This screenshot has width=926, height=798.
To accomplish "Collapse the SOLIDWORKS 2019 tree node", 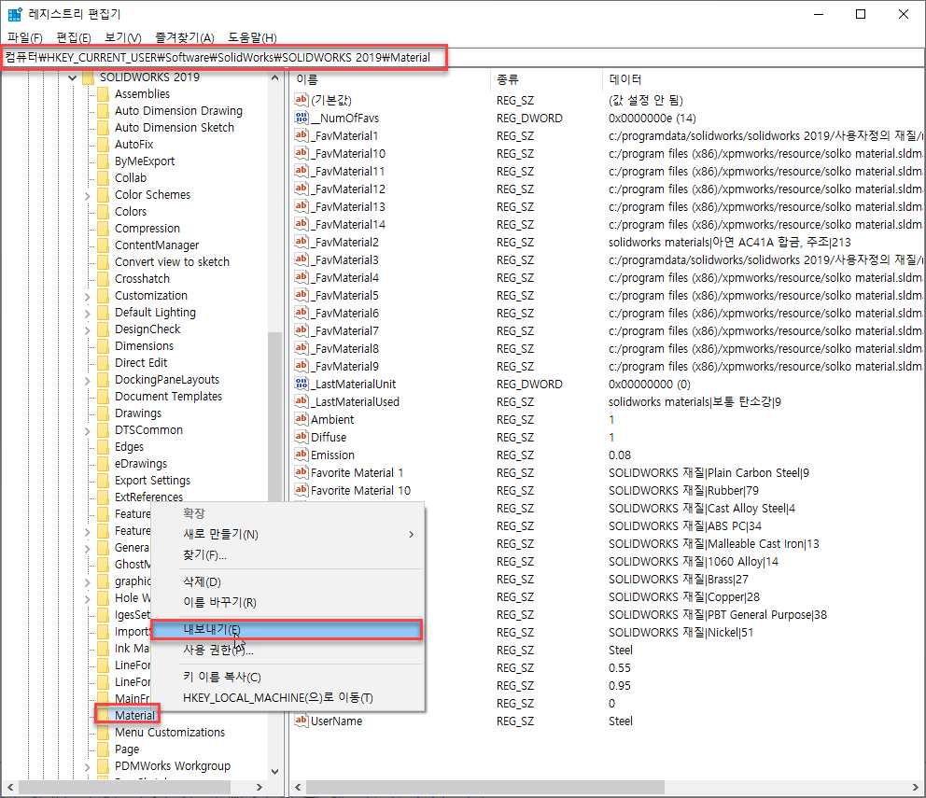I will (72, 77).
